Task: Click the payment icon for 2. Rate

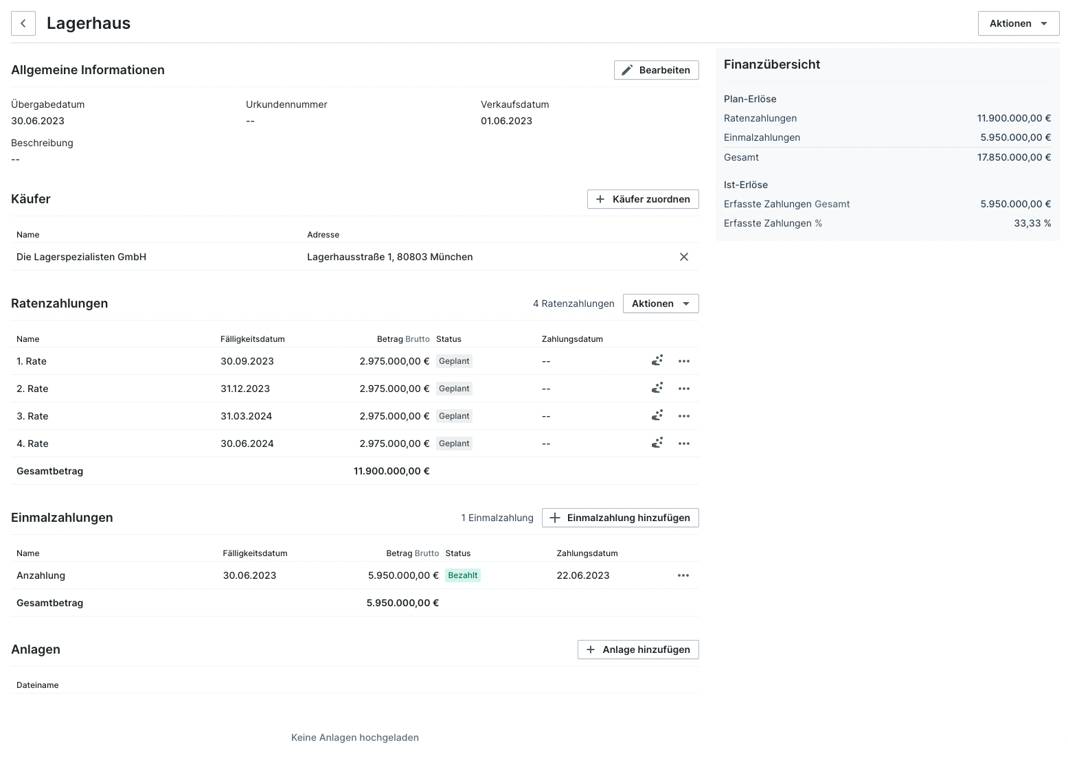Action: pos(657,388)
